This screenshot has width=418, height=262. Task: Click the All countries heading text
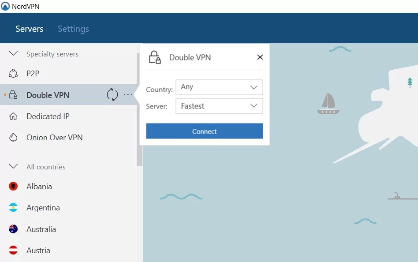point(46,167)
